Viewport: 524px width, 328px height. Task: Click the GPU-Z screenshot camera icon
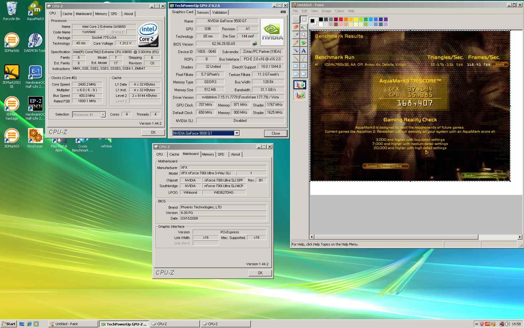pos(283,12)
